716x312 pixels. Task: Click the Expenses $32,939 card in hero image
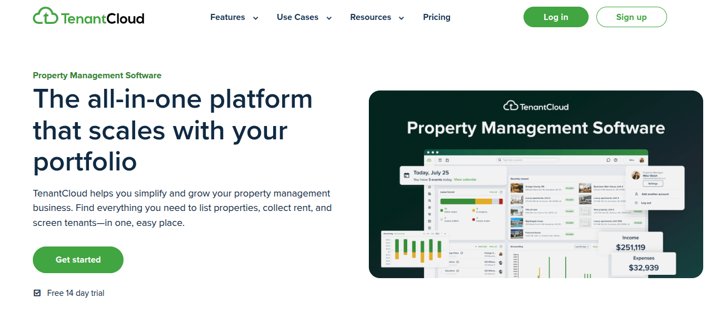click(x=644, y=264)
